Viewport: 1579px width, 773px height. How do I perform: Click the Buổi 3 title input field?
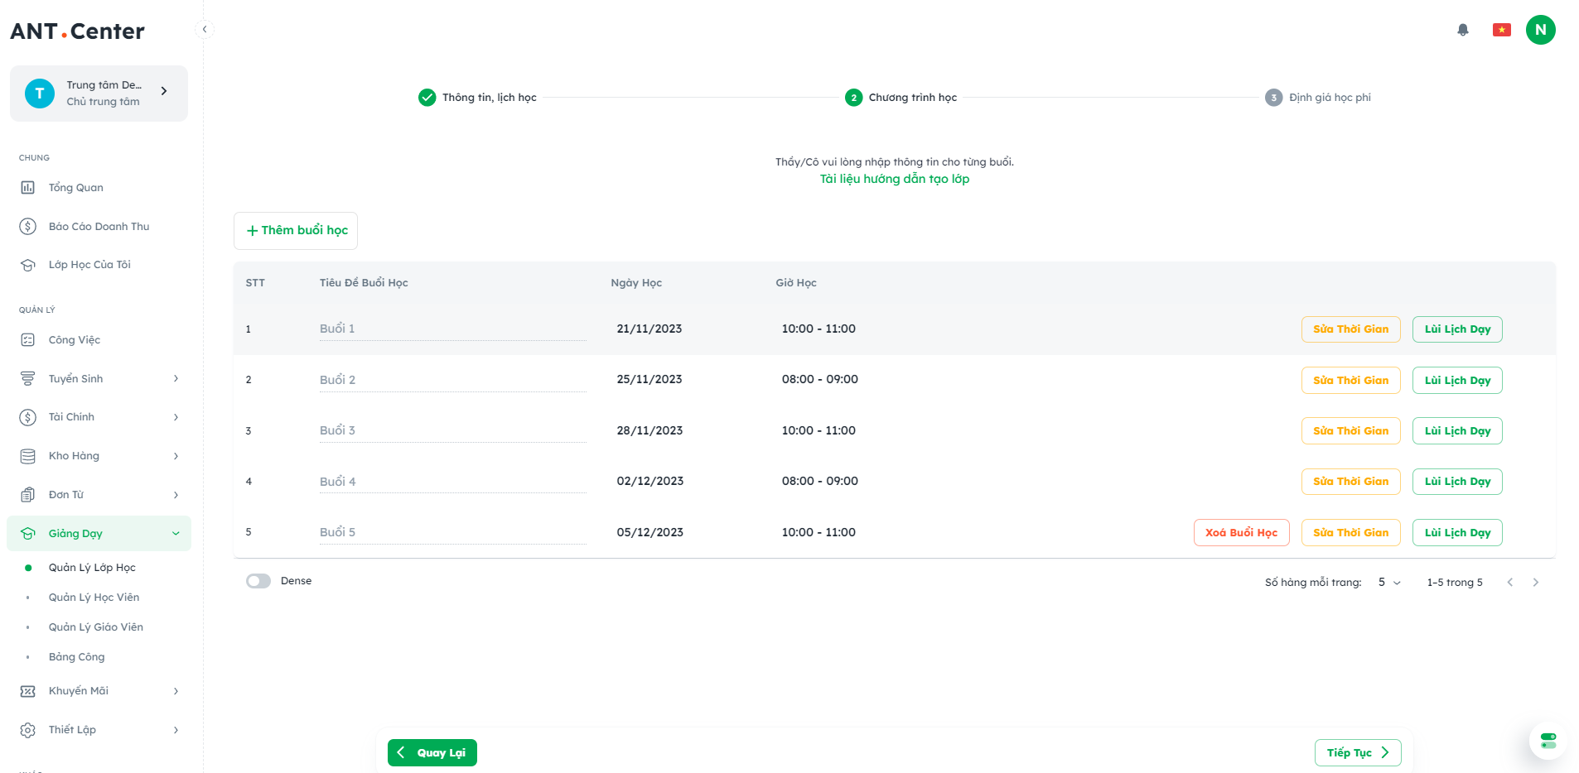point(452,430)
